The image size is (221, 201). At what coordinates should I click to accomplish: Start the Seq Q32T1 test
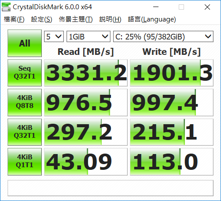pos(25,73)
